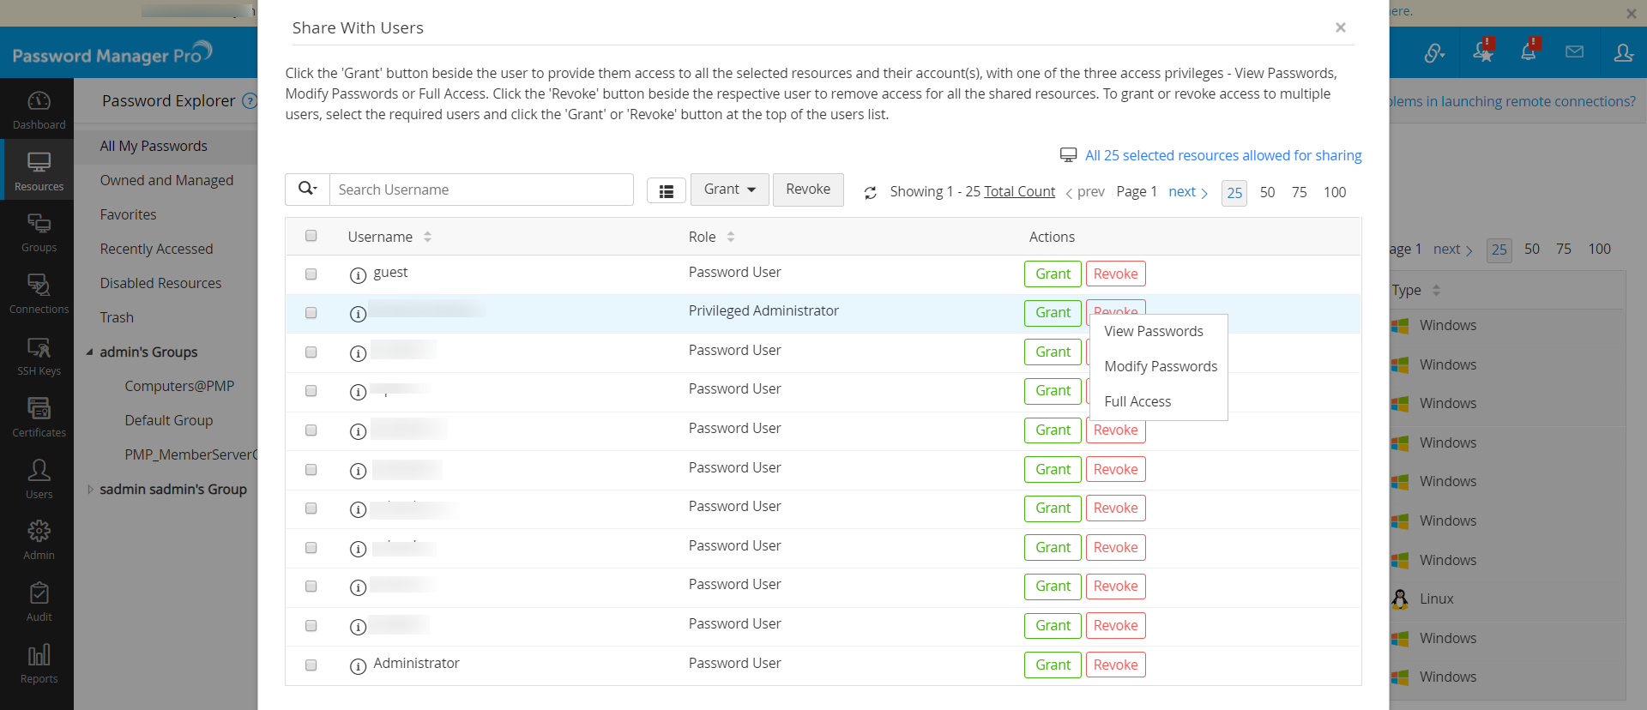The image size is (1647, 710).
Task: Open the Dashboard sidebar icon
Action: coord(39,110)
